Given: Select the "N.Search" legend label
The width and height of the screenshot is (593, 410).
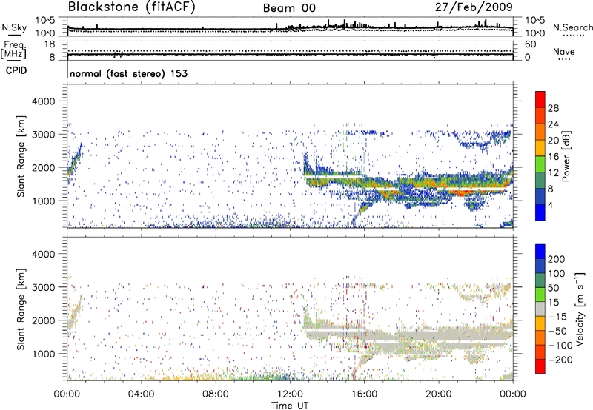Looking at the screenshot, I should [572, 27].
